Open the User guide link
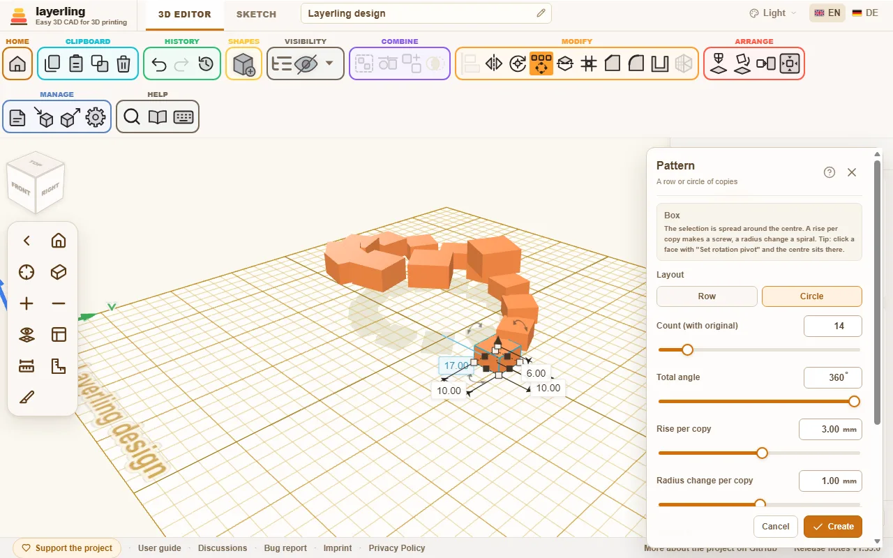 (x=160, y=548)
